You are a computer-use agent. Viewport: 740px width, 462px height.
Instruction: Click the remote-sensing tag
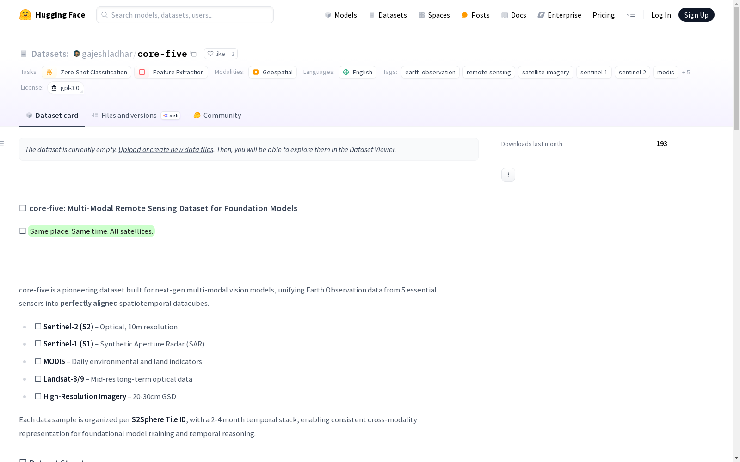(x=488, y=72)
